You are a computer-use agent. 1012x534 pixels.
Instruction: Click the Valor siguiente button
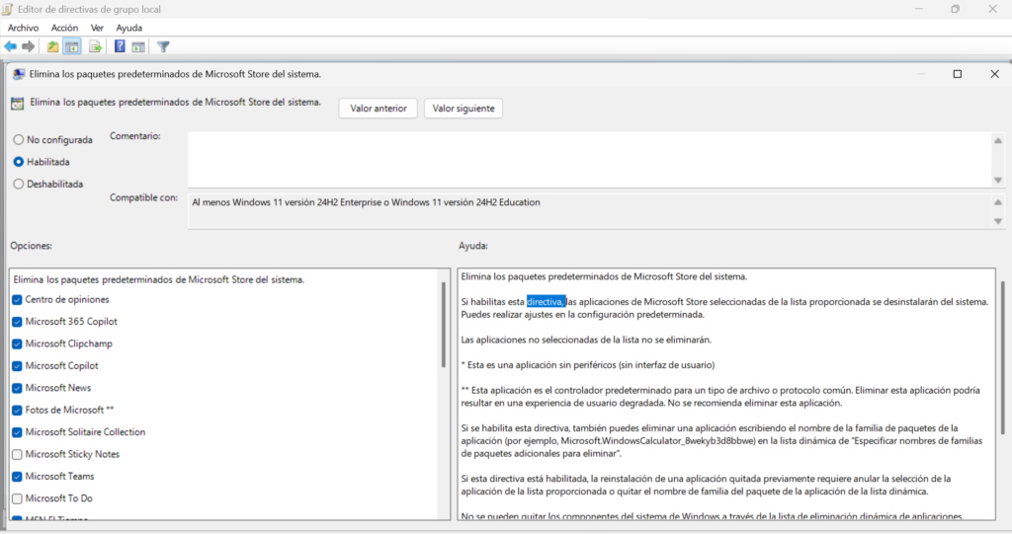coord(464,109)
